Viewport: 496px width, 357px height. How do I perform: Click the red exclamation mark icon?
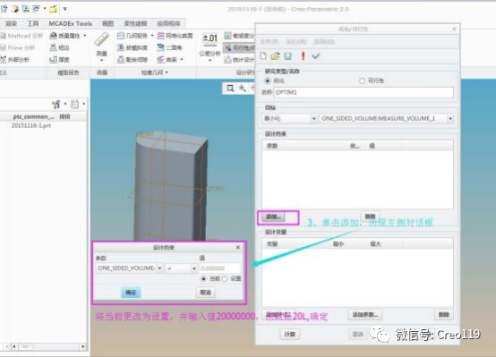pos(303,56)
